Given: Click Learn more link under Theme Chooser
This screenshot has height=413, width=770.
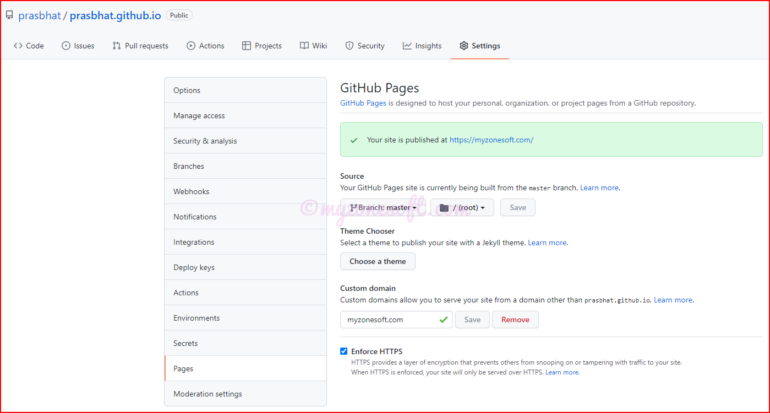Looking at the screenshot, I should tap(547, 243).
